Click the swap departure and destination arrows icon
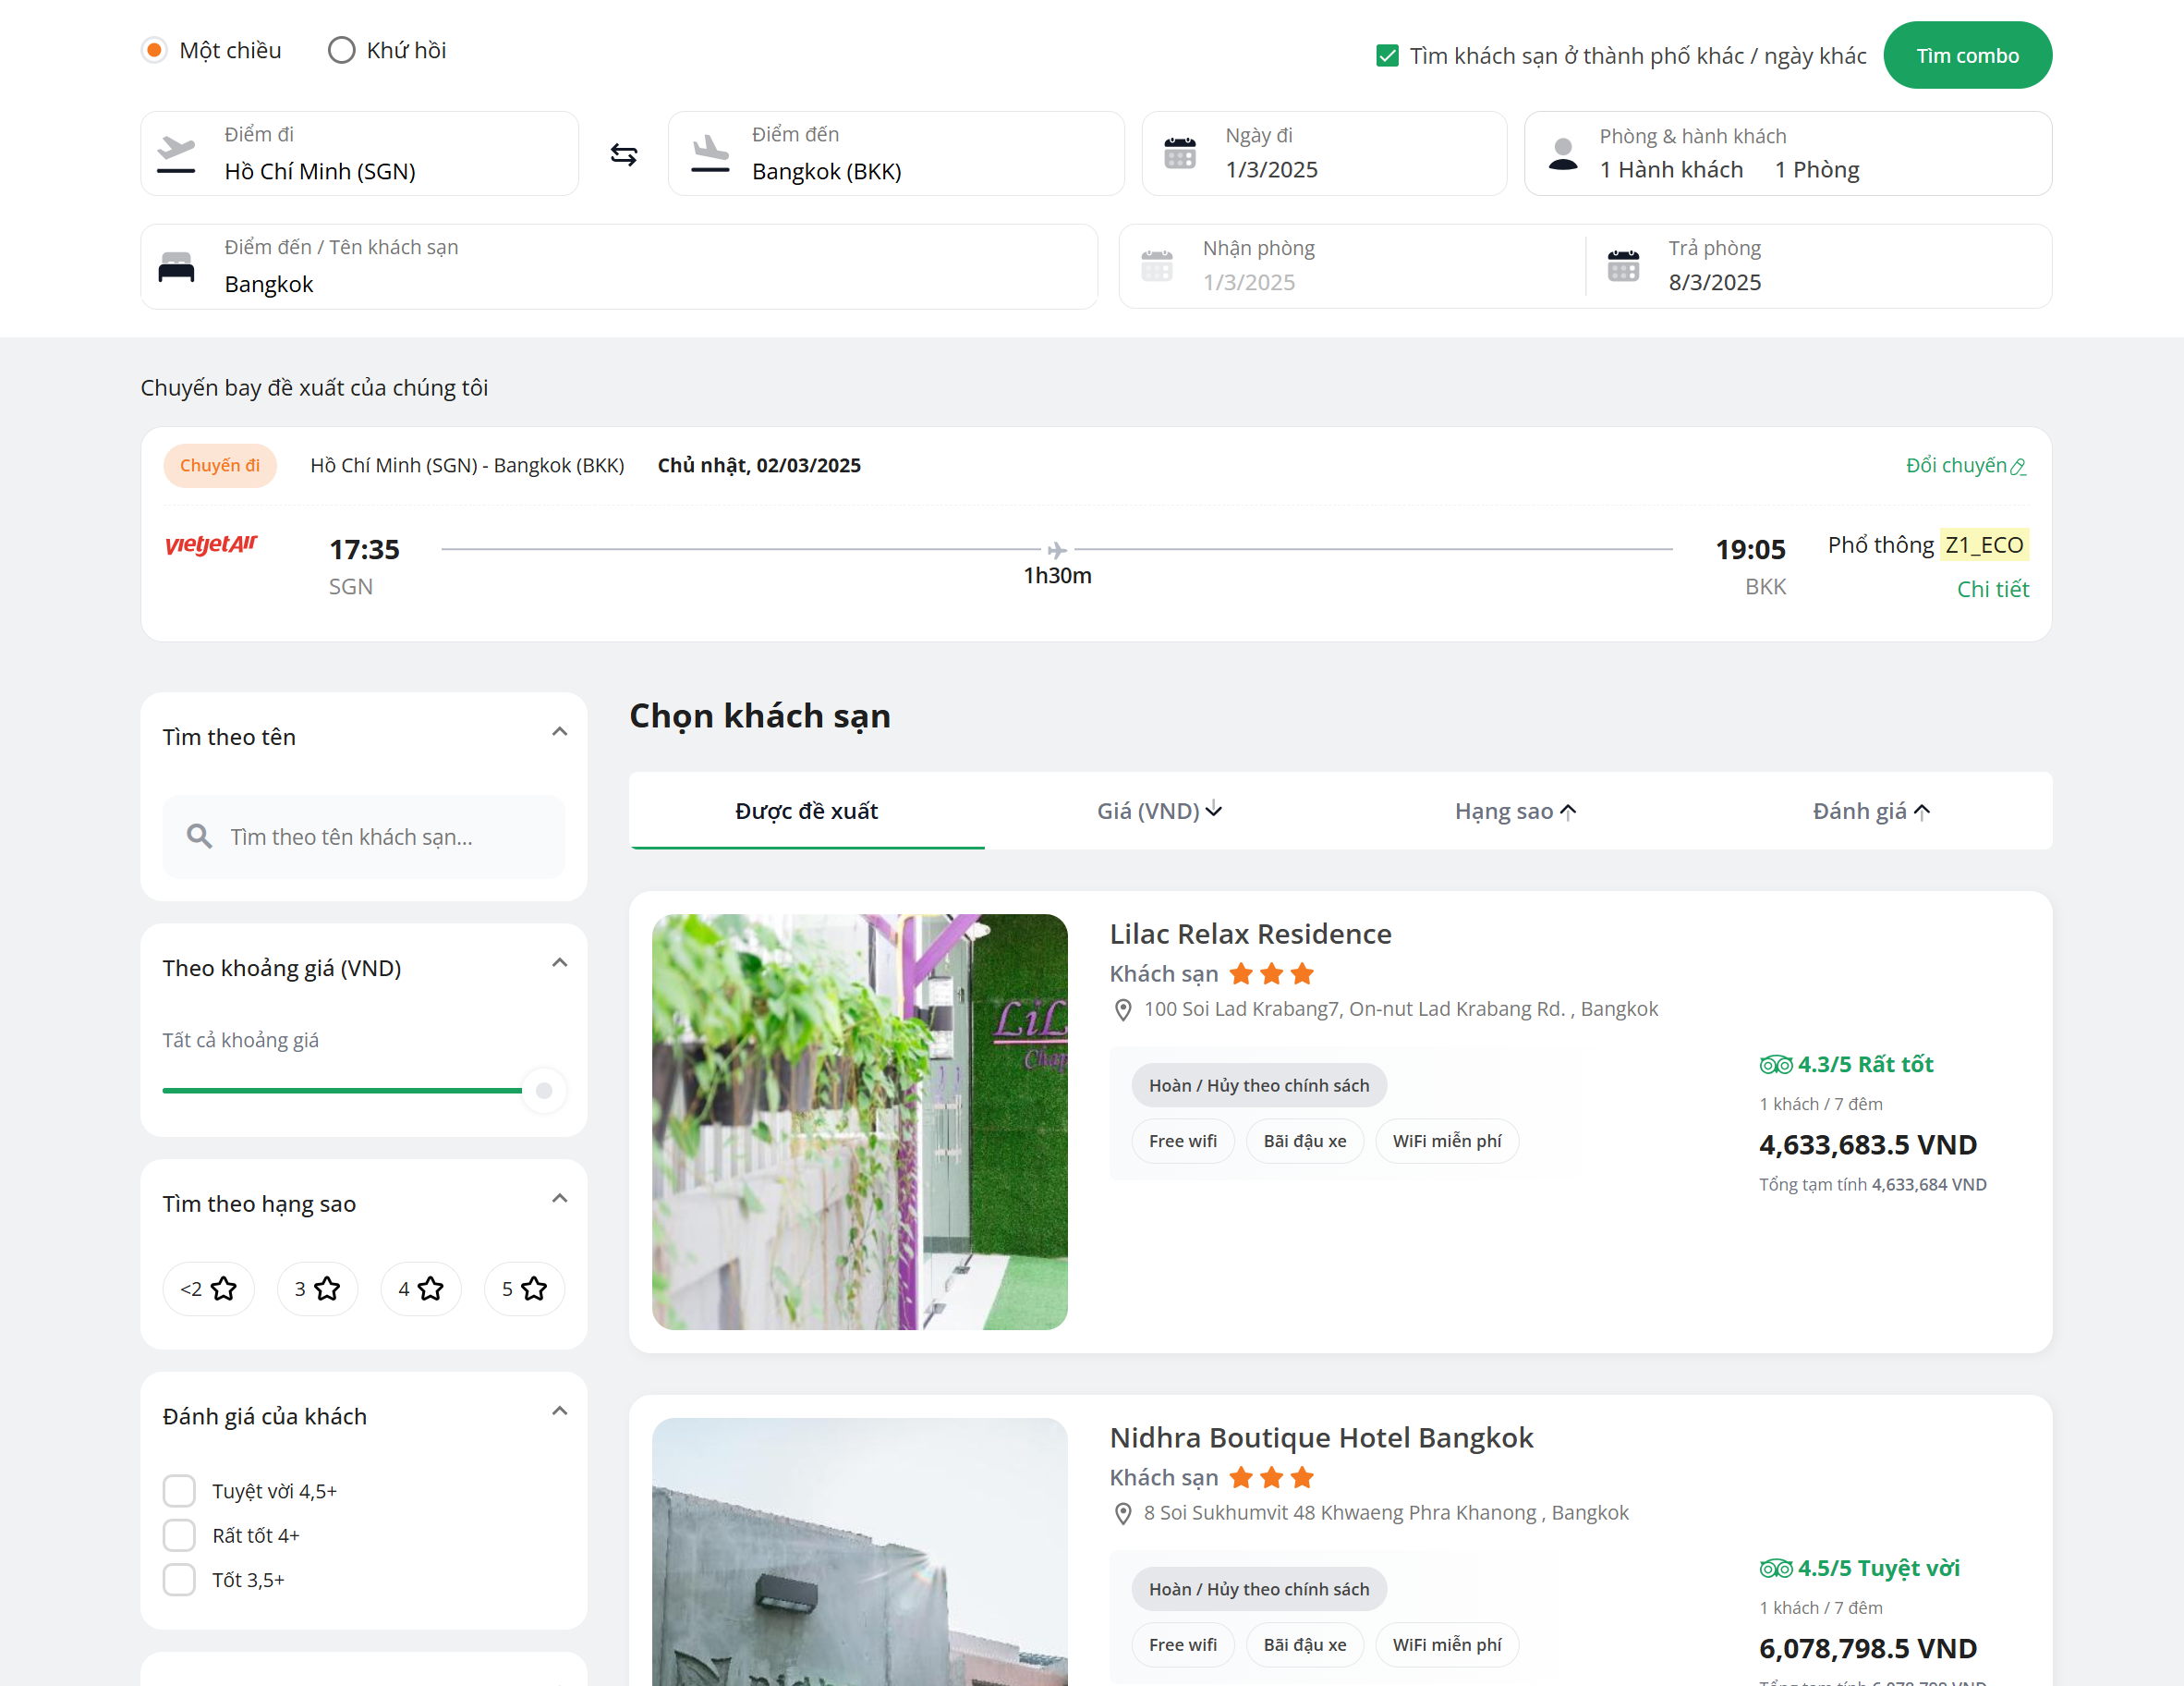Viewport: 2184px width, 1686px height. tap(623, 154)
